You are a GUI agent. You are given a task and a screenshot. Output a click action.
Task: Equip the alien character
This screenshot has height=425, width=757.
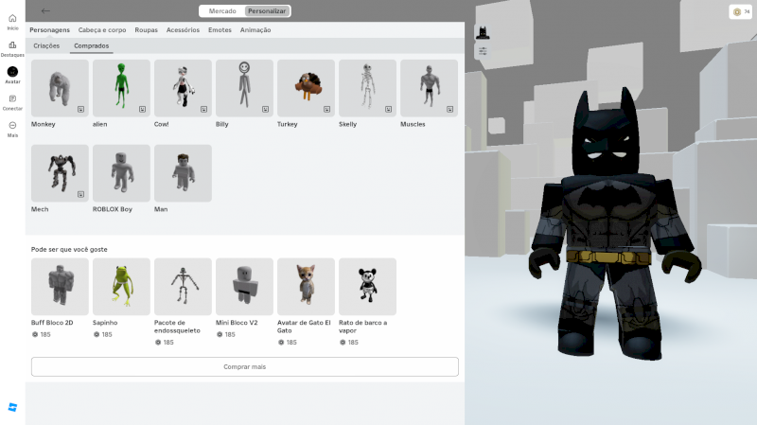121,88
